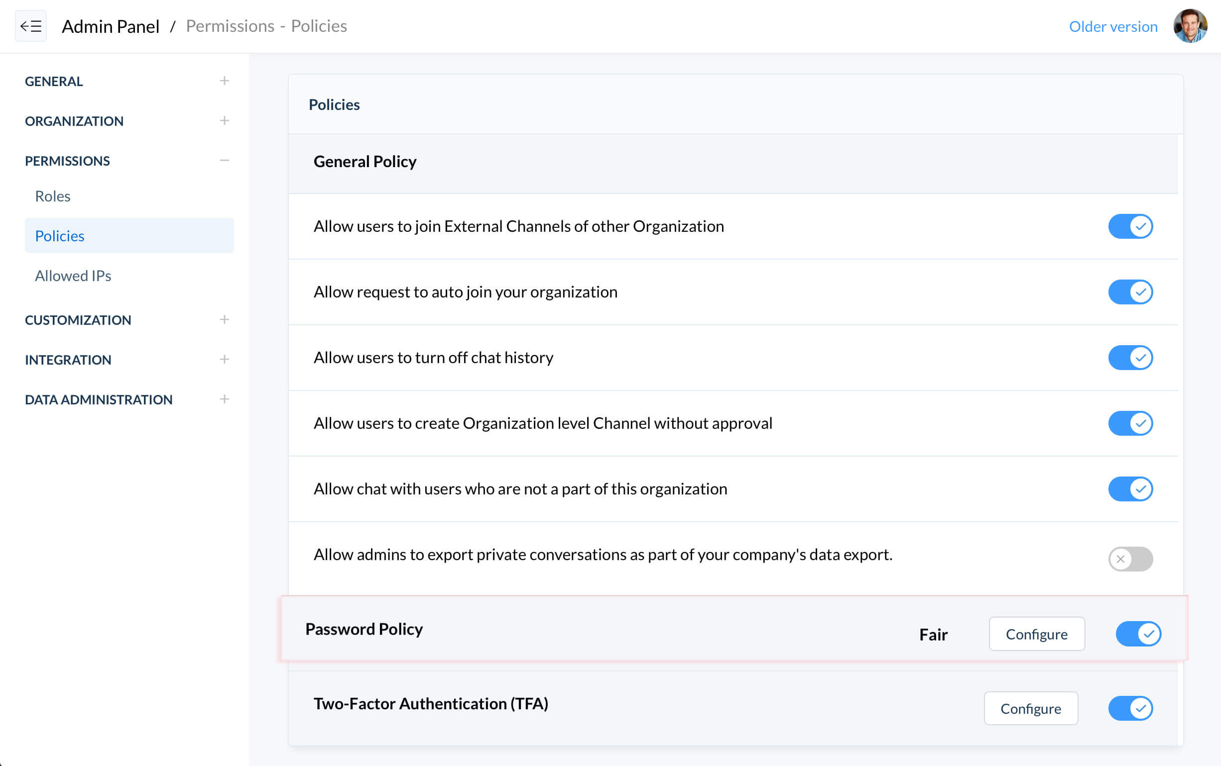Image resolution: width=1221 pixels, height=766 pixels.
Task: Collapse the sidebar using the top-left icon
Action: tap(30, 26)
